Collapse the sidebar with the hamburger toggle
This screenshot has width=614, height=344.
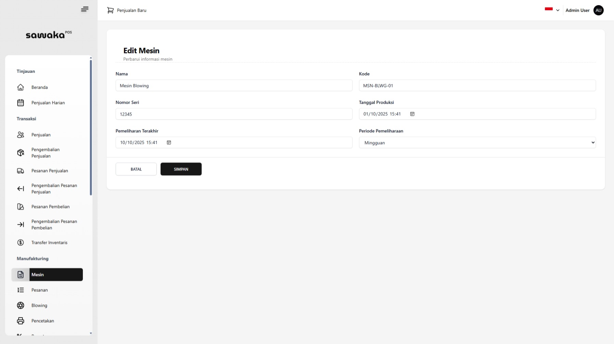(x=85, y=9)
